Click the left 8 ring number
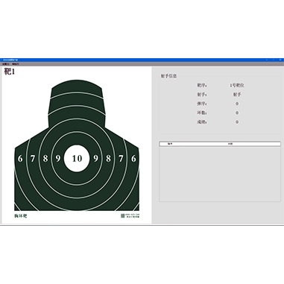The image size is (284, 284). point(45,158)
